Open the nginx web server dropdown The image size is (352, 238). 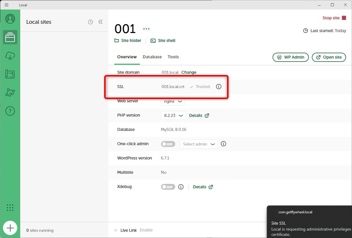(173, 101)
